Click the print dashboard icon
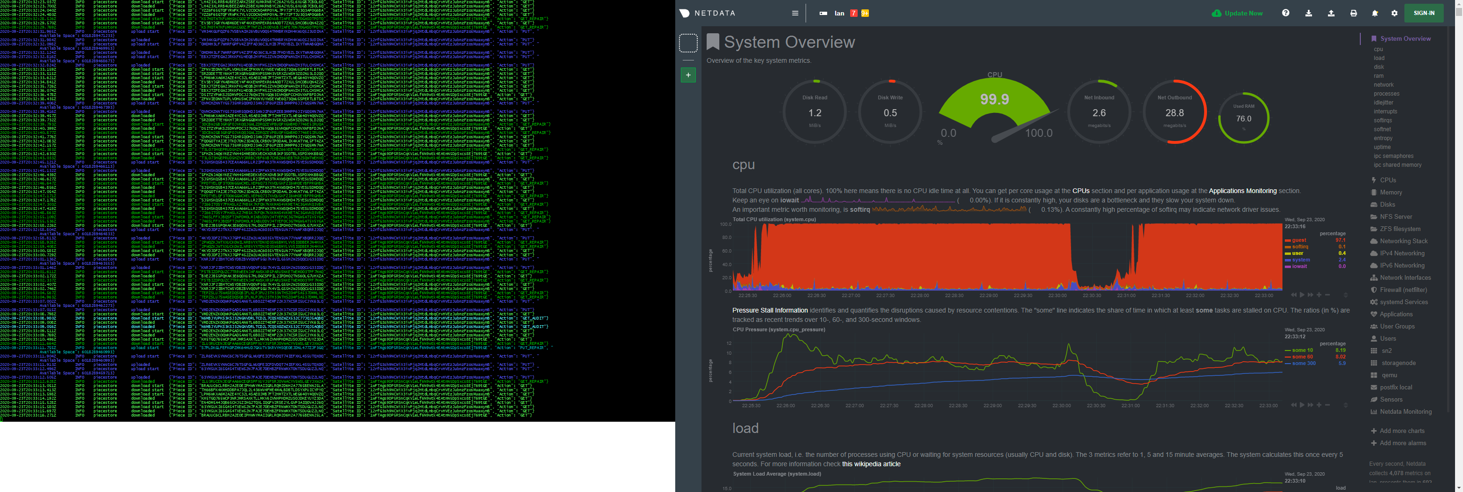This screenshot has width=1463, height=492. tap(1353, 13)
